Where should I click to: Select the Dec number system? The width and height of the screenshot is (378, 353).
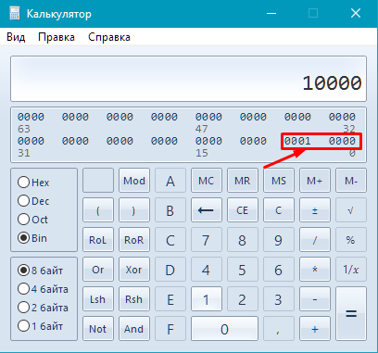(33, 201)
